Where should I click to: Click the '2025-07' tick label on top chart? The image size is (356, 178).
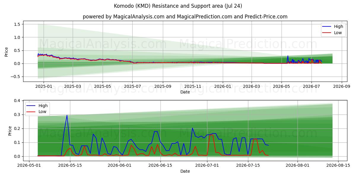click(x=132, y=86)
